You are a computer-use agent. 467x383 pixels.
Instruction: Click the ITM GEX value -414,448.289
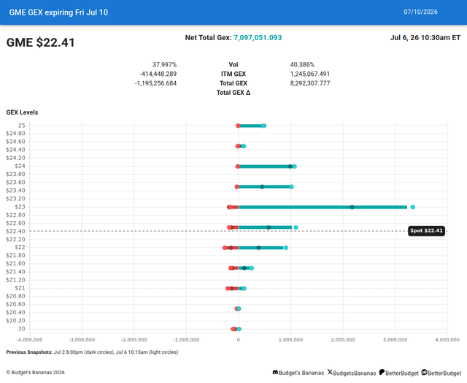[x=158, y=74]
